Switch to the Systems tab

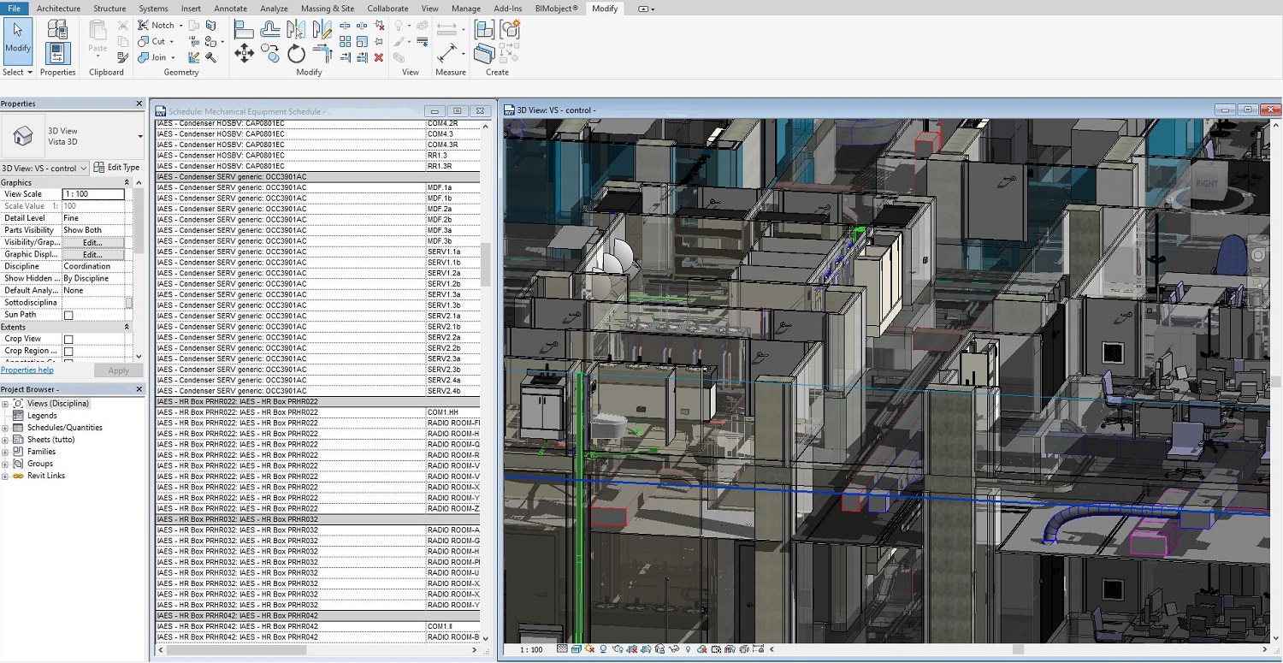(x=154, y=9)
